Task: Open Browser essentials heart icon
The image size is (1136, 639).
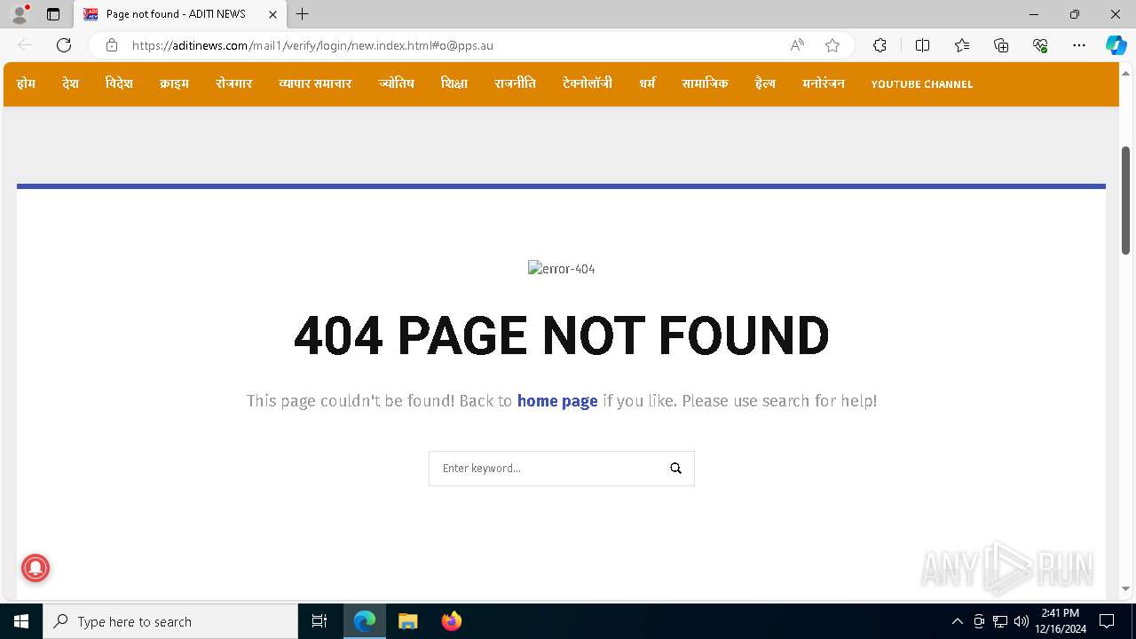Action: (1040, 45)
